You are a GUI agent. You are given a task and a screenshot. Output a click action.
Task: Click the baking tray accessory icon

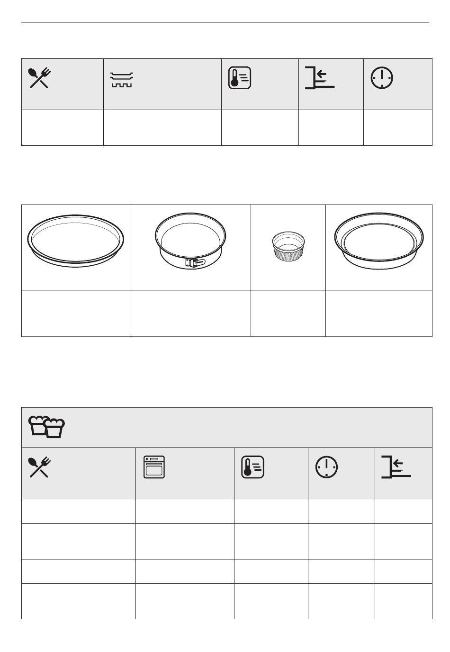pyautogui.click(x=122, y=80)
